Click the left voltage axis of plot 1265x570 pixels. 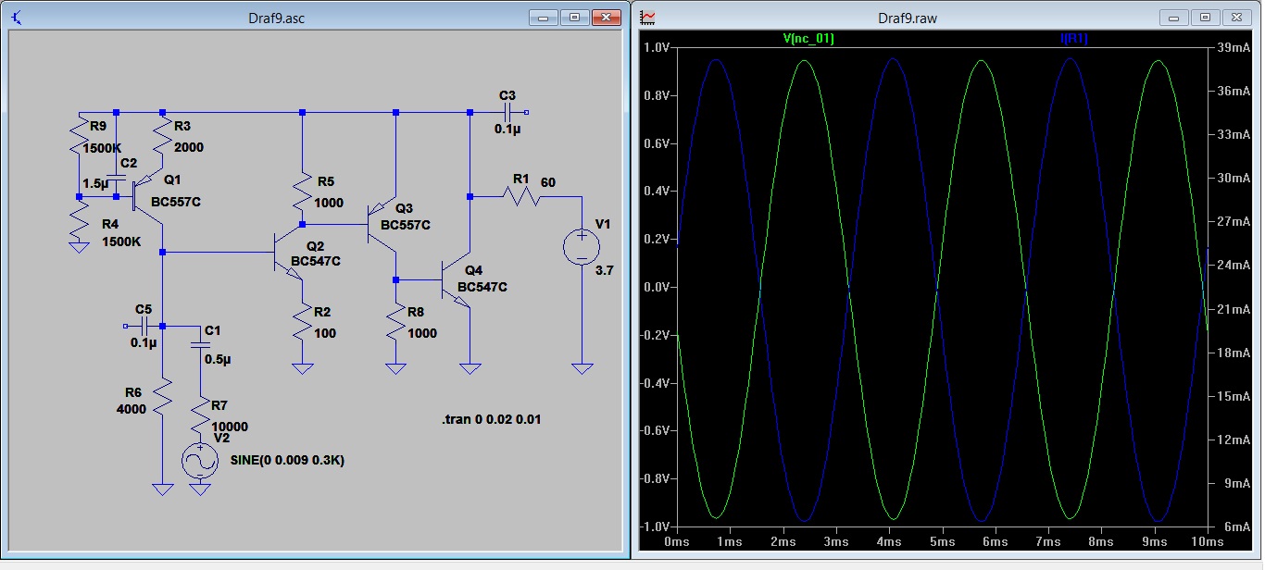point(659,287)
